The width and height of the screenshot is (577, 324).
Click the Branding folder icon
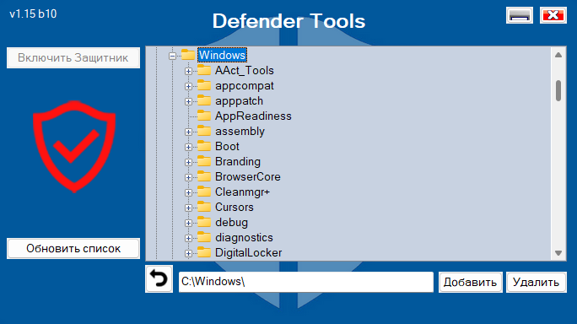point(204,161)
